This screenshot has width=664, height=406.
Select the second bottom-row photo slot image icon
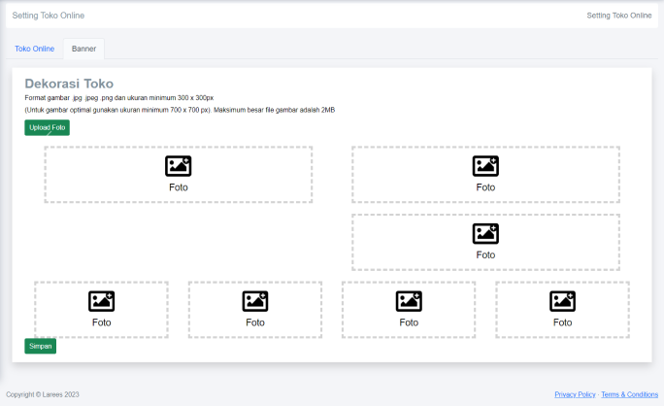[x=255, y=301]
